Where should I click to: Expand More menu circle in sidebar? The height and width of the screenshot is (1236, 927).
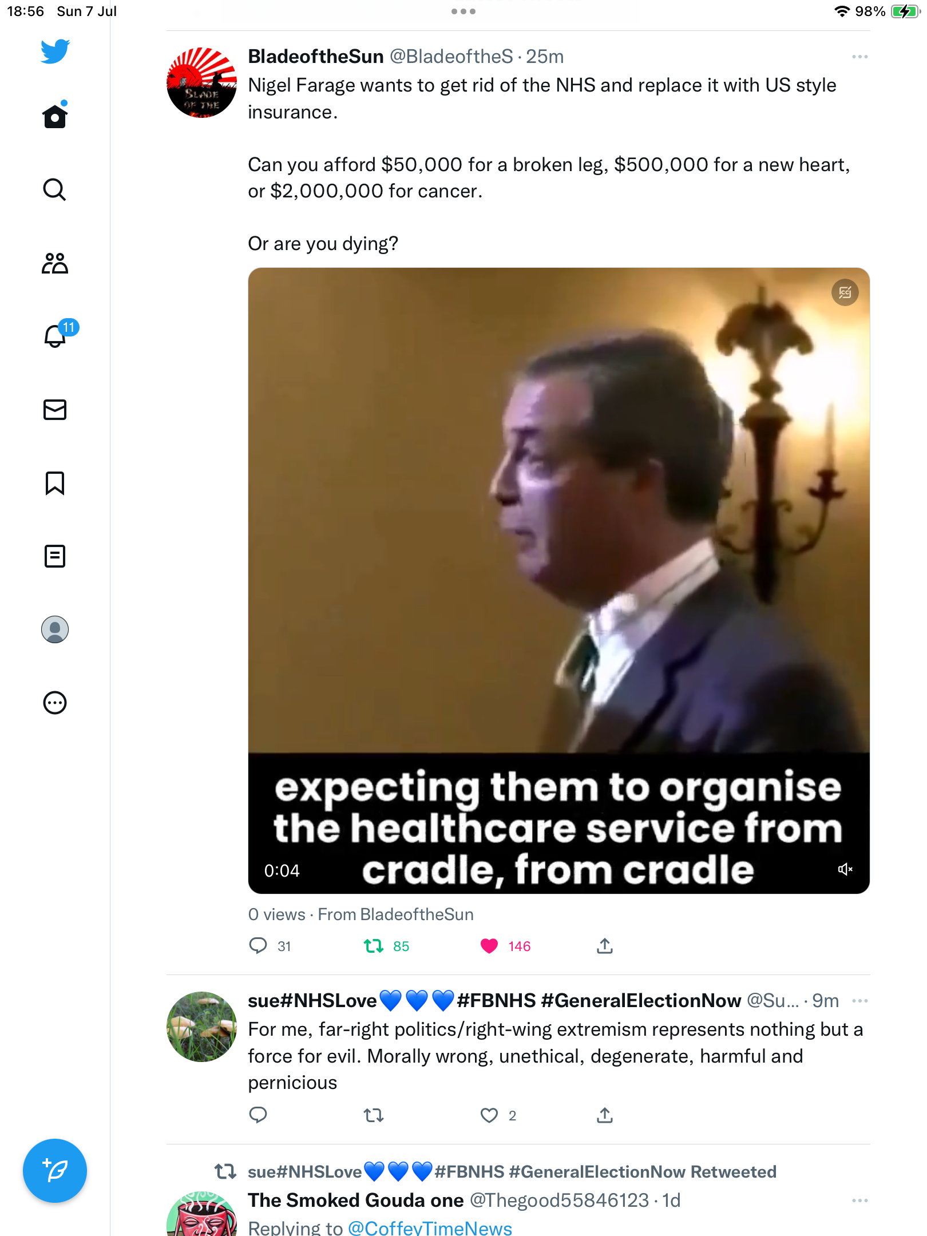[55, 703]
